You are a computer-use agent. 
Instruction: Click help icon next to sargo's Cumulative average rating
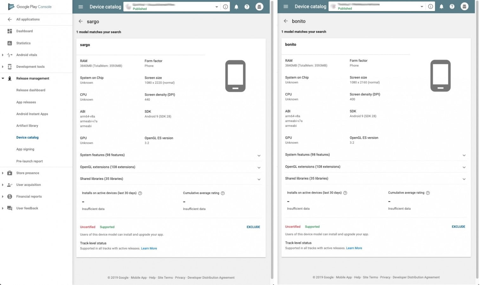pos(223,193)
